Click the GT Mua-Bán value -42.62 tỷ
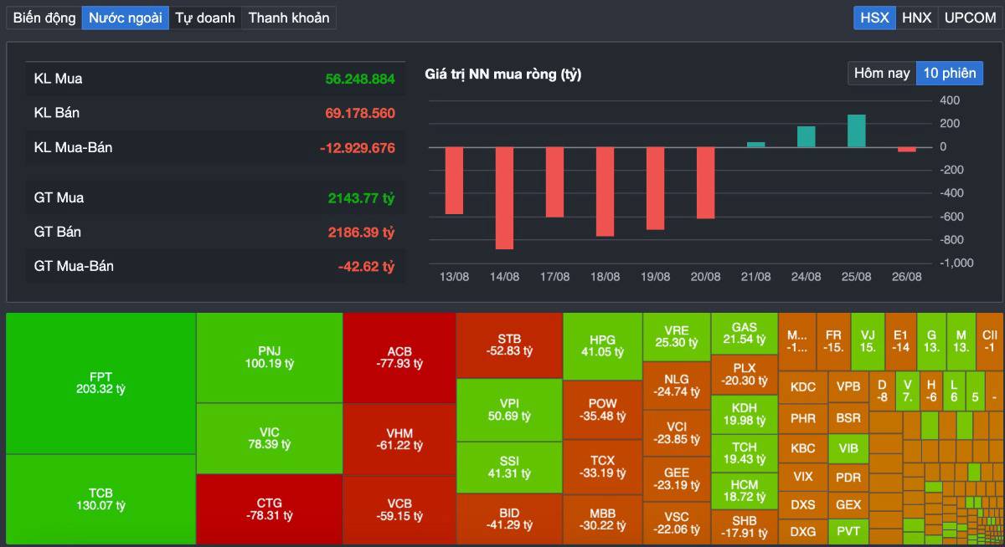Viewport: 1005px width, 547px height. (366, 266)
